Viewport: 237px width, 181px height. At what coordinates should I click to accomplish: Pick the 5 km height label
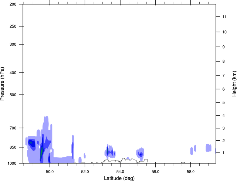(223, 103)
